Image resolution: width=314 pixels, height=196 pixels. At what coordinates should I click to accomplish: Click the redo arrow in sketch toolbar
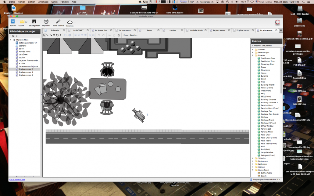coord(103,35)
